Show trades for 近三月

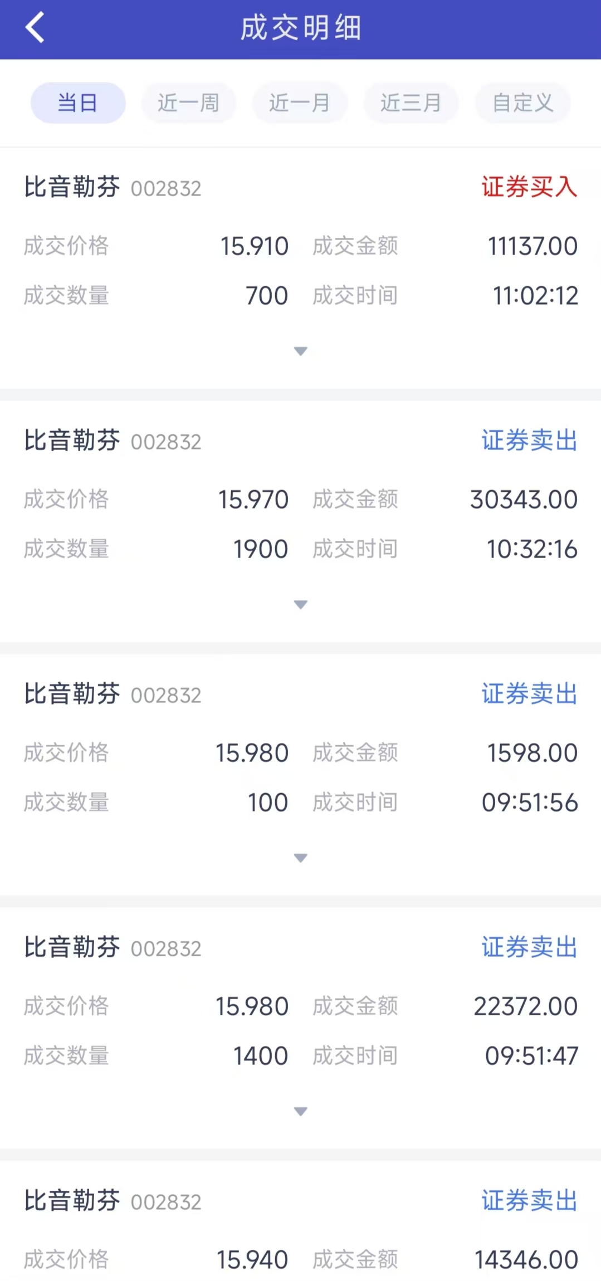pos(411,103)
